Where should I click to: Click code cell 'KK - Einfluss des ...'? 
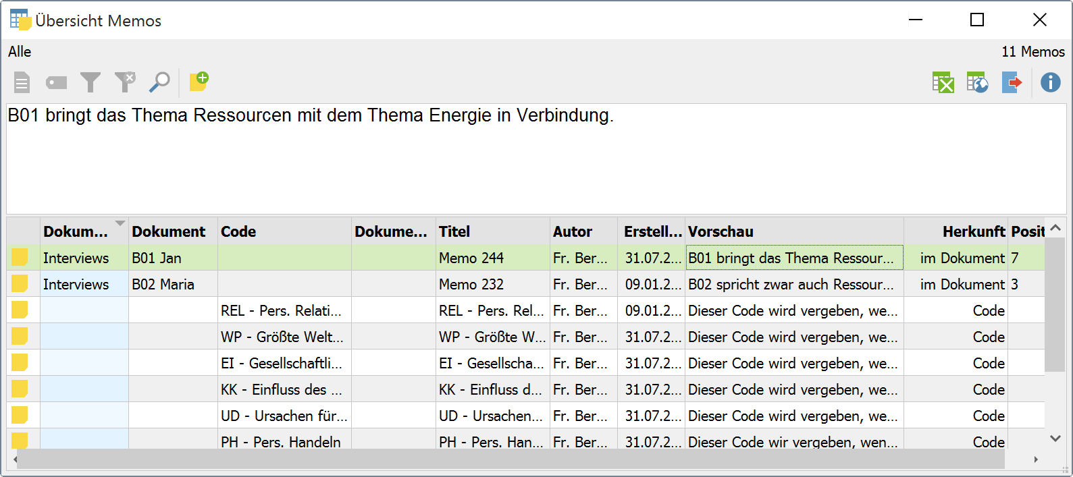284,389
